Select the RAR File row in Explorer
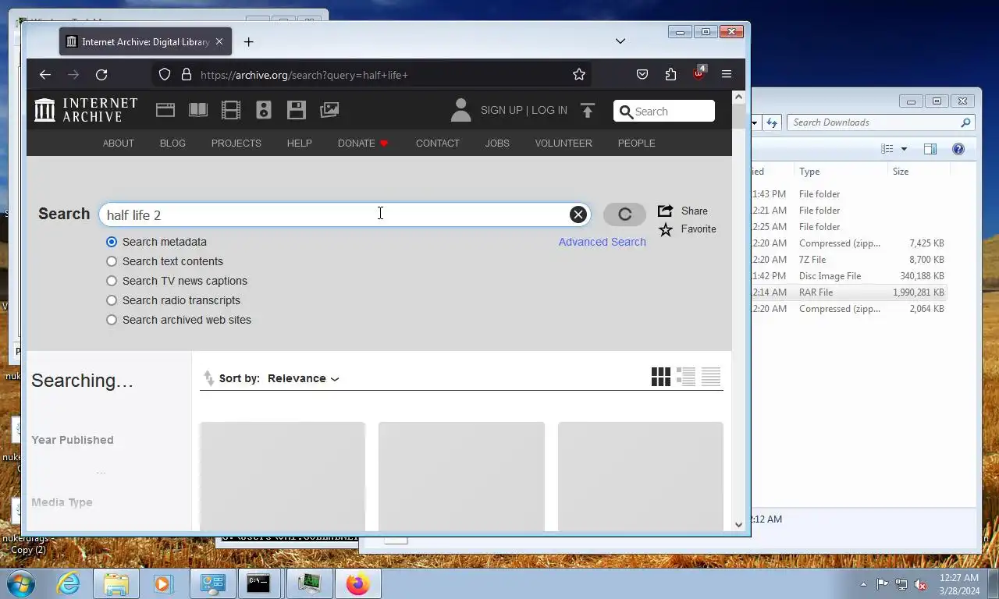The width and height of the screenshot is (999, 599). click(x=850, y=292)
